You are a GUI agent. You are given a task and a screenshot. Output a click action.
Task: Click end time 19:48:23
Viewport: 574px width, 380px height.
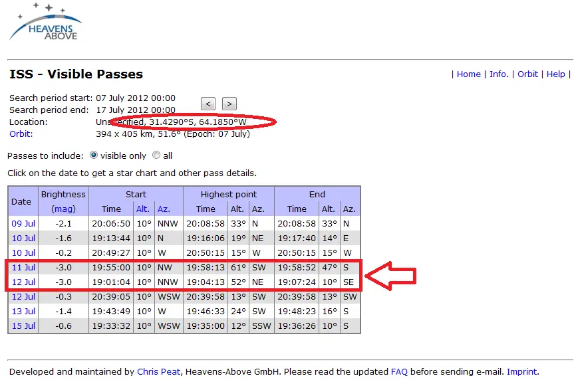297,312
